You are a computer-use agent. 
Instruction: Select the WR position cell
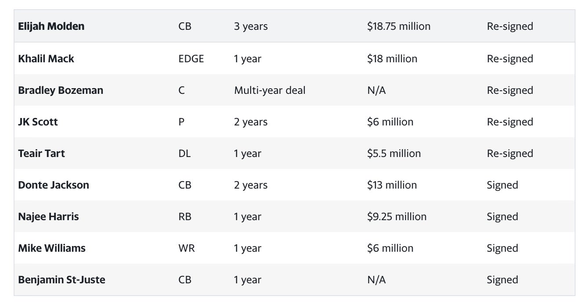tap(187, 248)
